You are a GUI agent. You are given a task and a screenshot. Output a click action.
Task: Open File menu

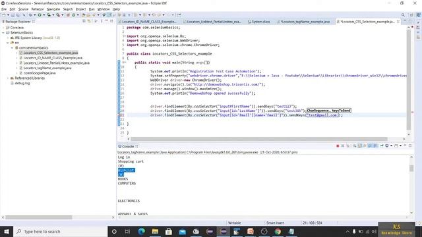[4, 9]
